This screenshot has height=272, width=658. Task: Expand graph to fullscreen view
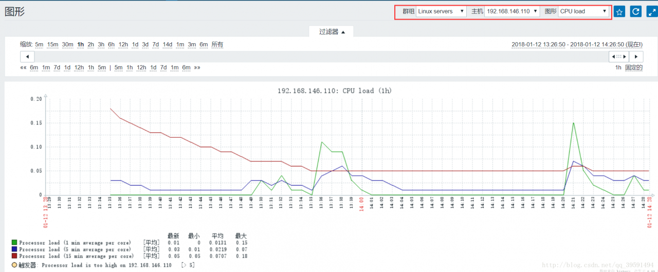click(651, 11)
